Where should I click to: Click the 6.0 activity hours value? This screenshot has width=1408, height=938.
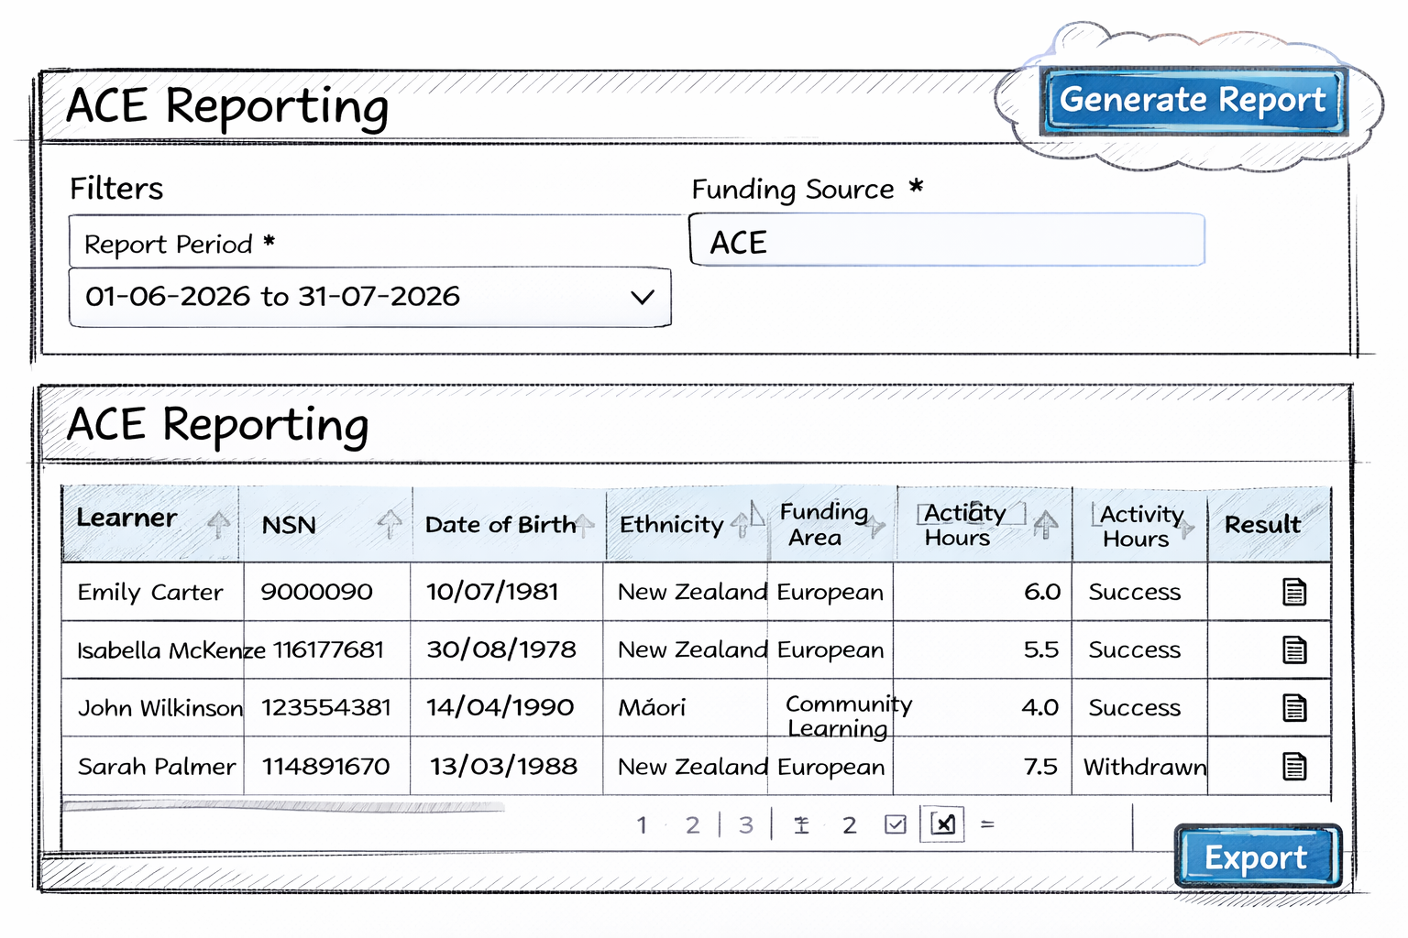1042,592
